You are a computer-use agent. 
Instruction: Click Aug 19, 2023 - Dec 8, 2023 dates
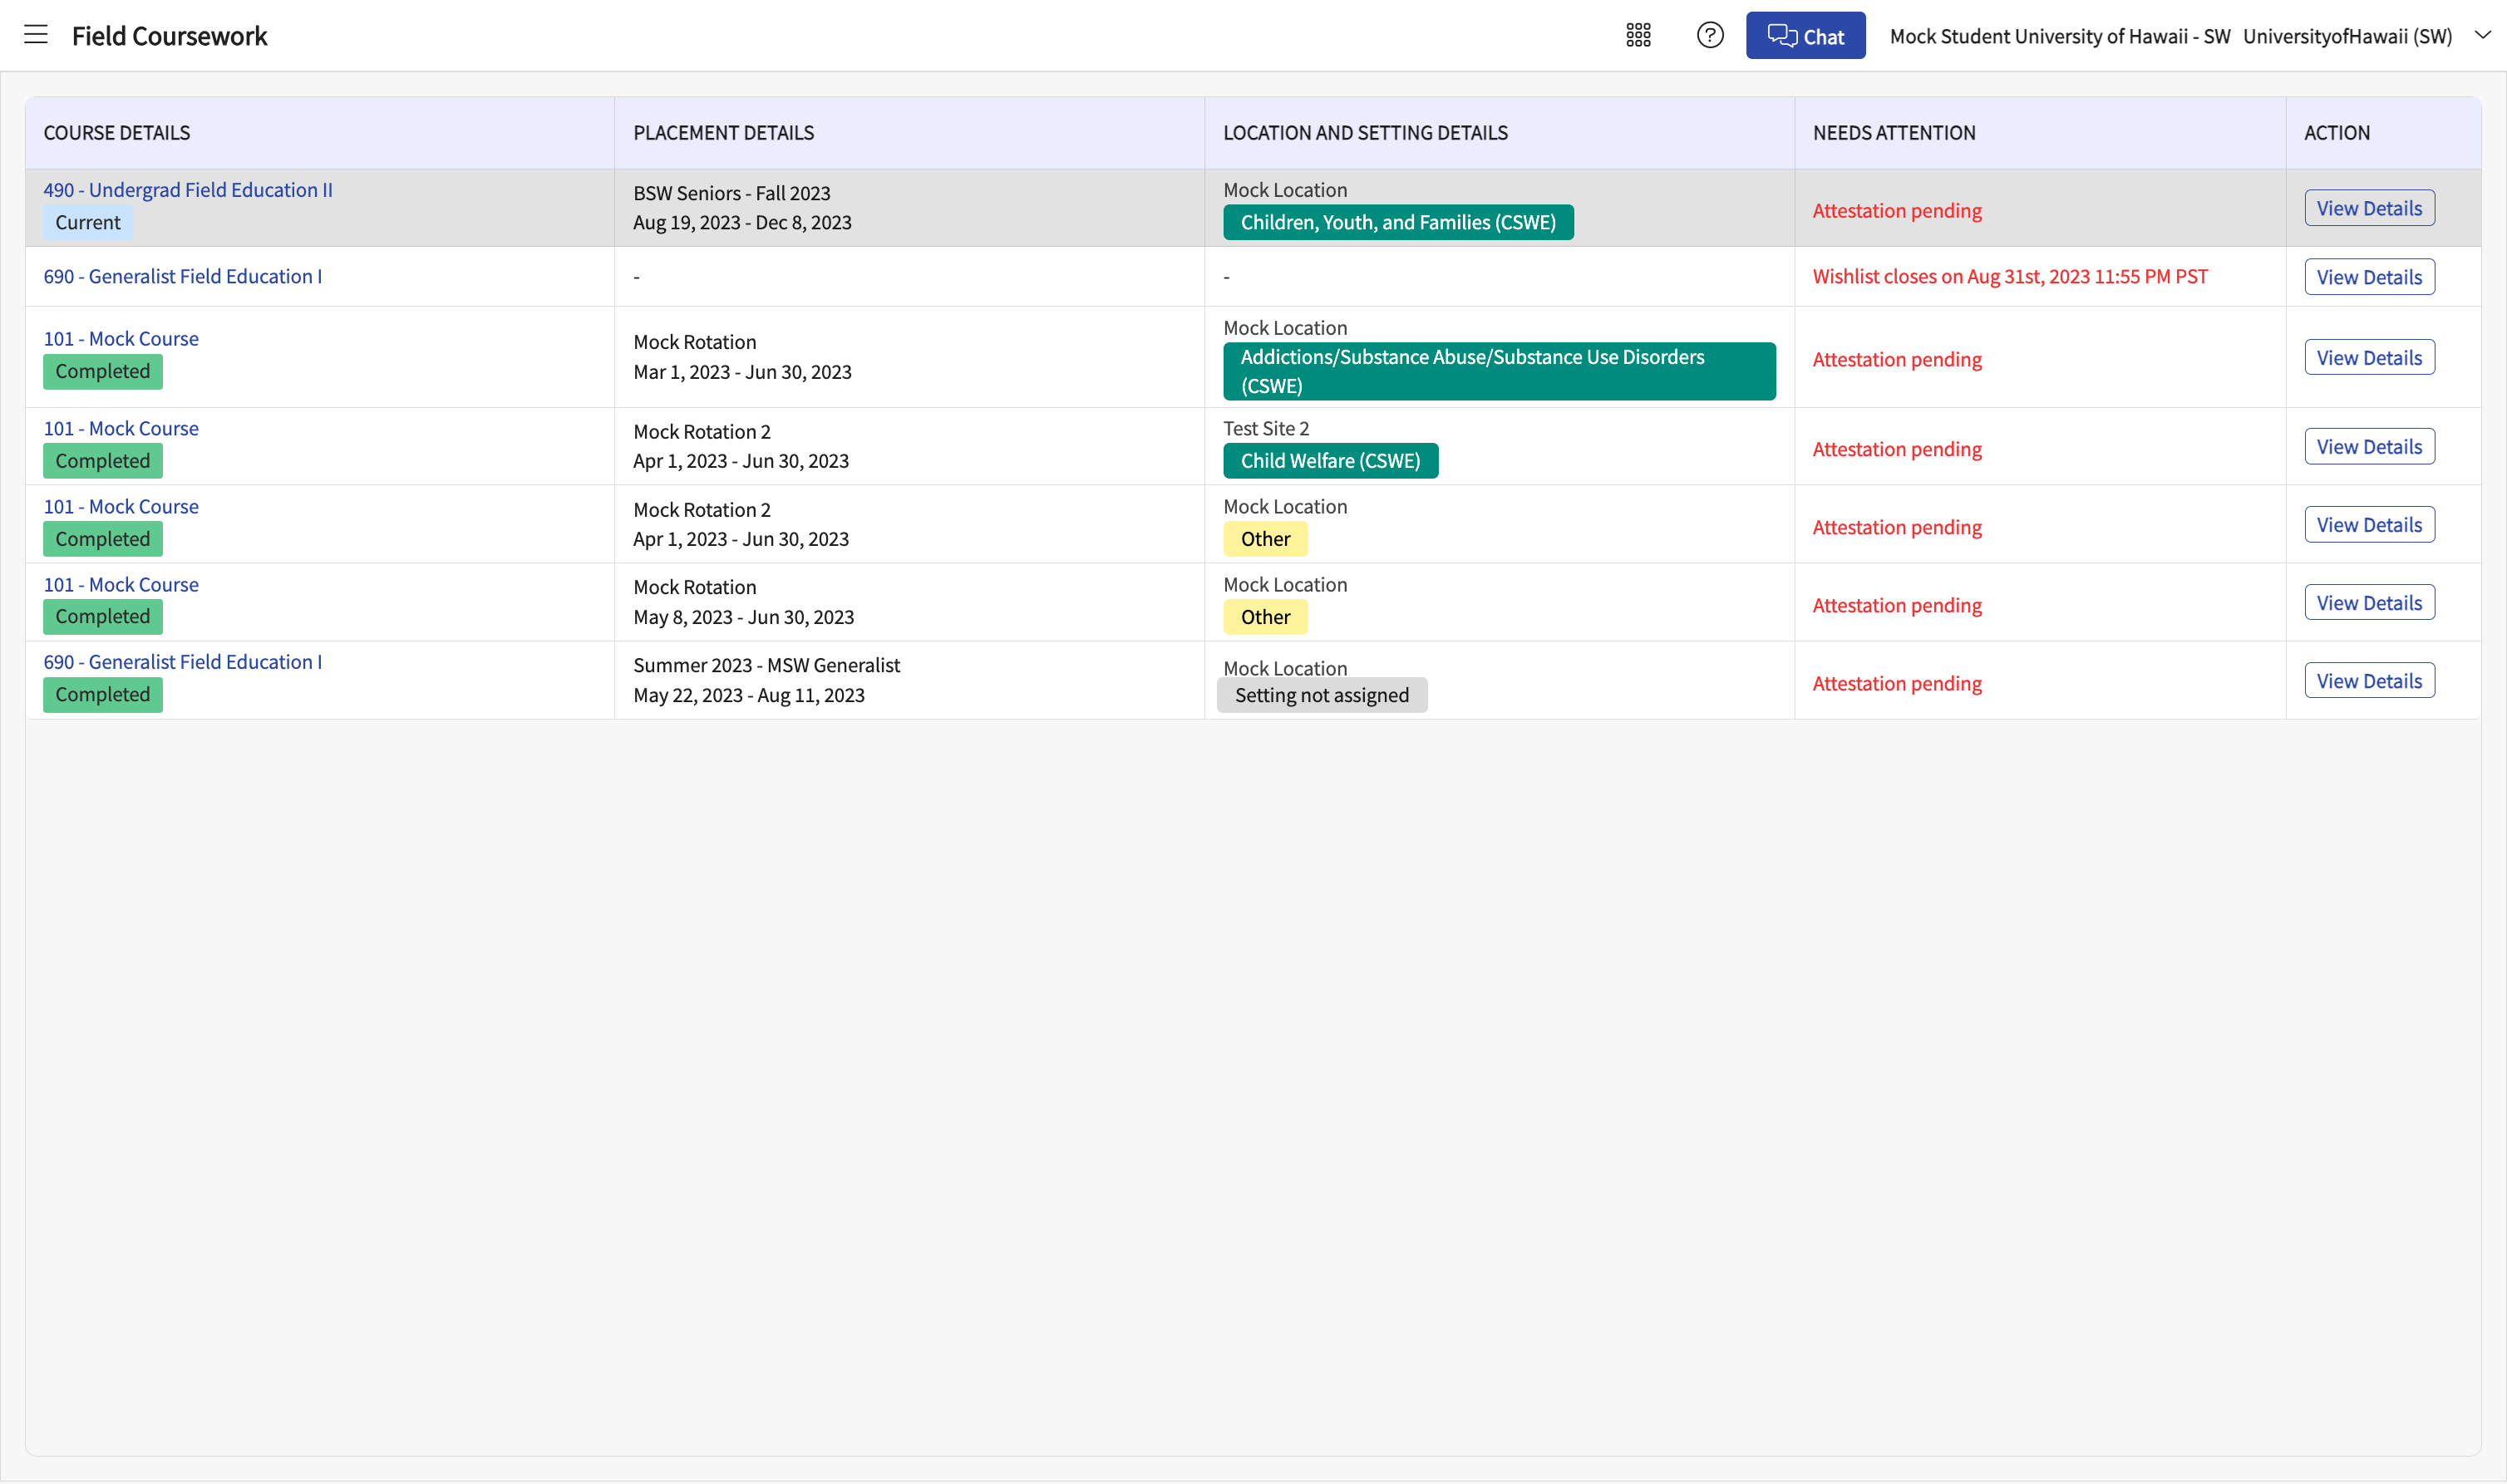pos(742,222)
